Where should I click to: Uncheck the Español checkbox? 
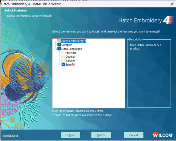coord(63,64)
